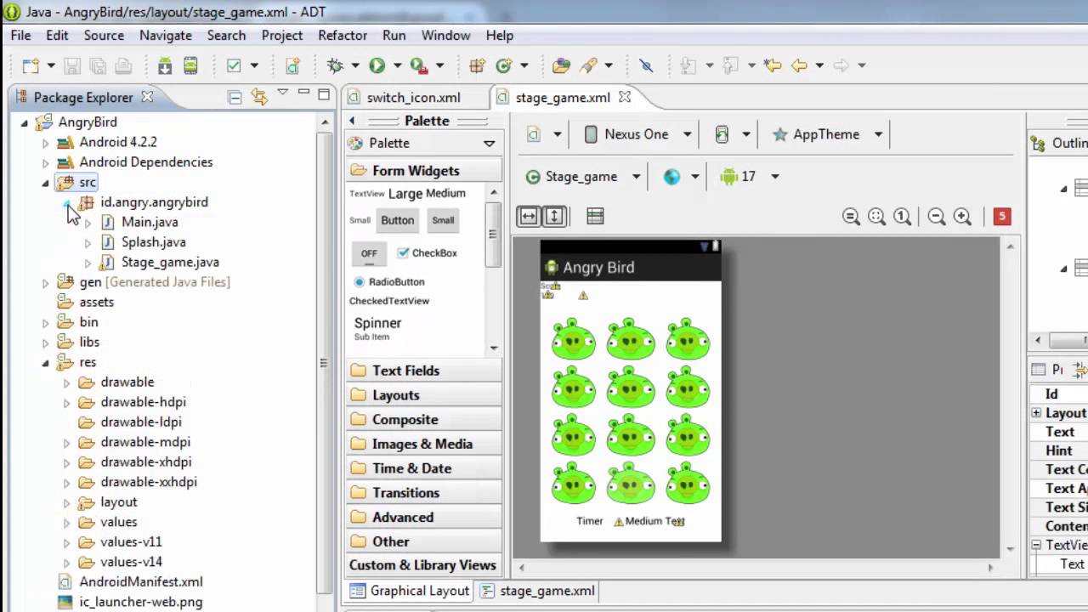Click the Spinner widget in palette
1088x612 pixels.
point(378,328)
